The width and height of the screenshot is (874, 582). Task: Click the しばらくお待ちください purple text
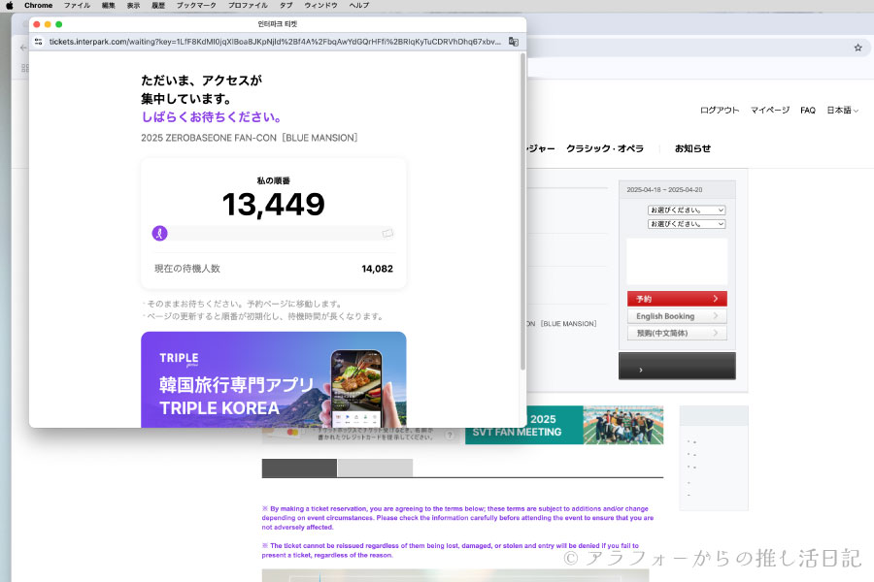coord(212,117)
